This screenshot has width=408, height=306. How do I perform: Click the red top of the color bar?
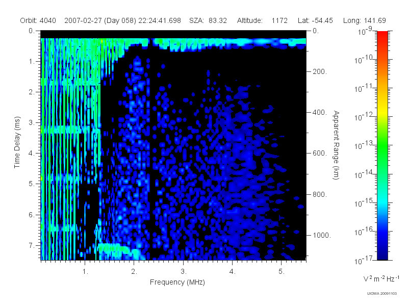[x=382, y=35]
